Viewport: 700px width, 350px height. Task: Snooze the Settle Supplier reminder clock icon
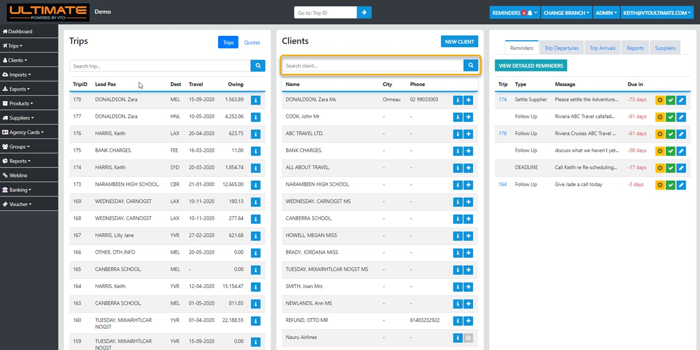[660, 100]
